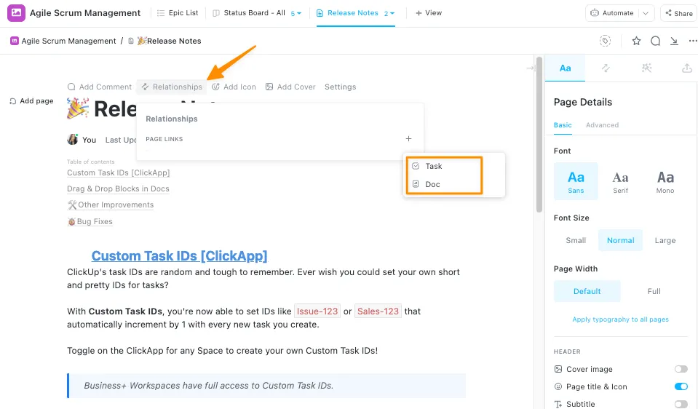Open the Status Board - All view
The image size is (698, 409).
pos(249,13)
